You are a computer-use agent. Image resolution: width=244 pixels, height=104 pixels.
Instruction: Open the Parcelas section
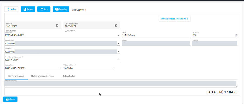pos(61,9)
